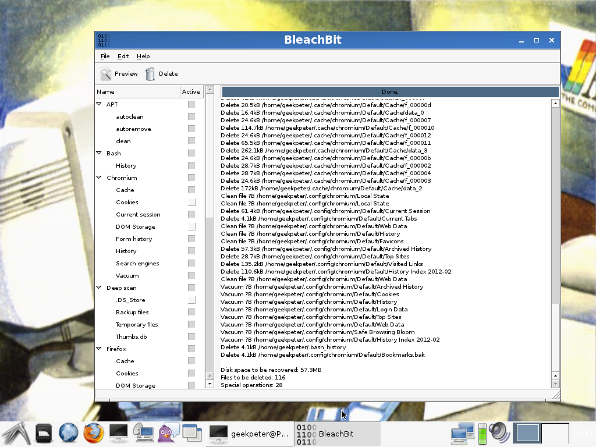The image size is (596, 447).
Task: Click the volume speaker tray icon
Action: coord(499,433)
